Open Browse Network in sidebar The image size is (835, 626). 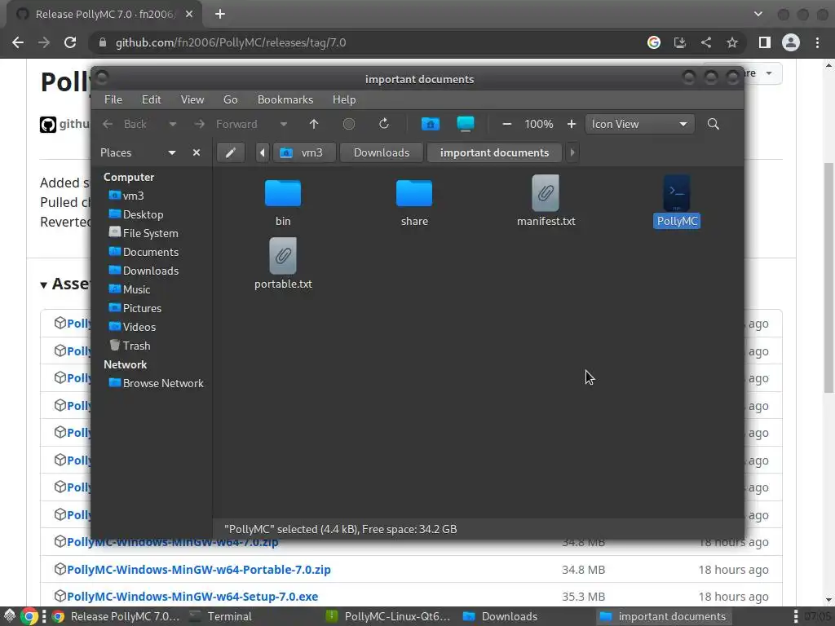156,383
